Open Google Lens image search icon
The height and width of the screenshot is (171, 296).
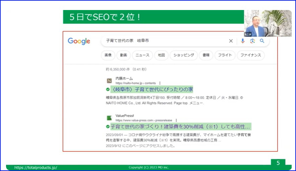(252, 41)
